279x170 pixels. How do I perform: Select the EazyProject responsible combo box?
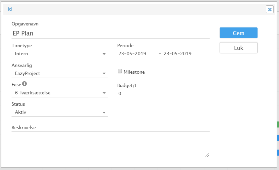click(x=60, y=73)
